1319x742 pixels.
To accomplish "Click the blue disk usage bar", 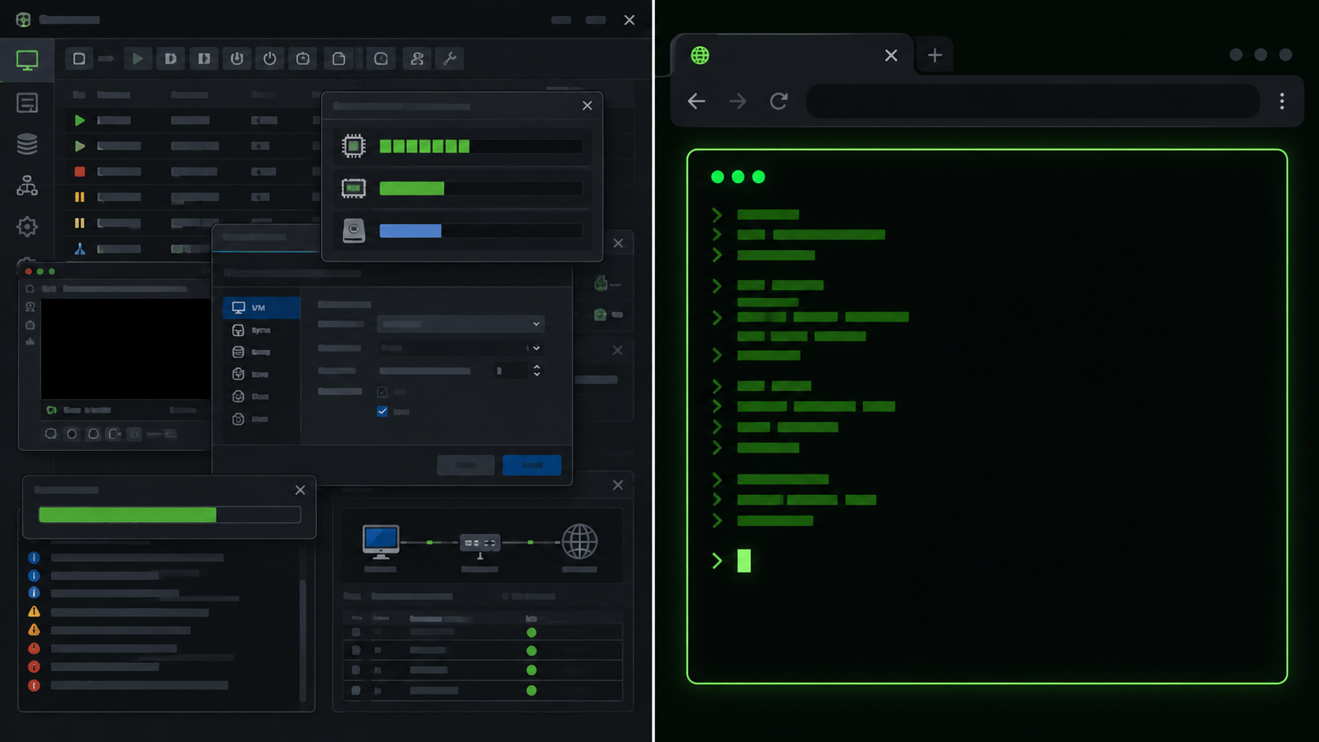I will coord(410,230).
